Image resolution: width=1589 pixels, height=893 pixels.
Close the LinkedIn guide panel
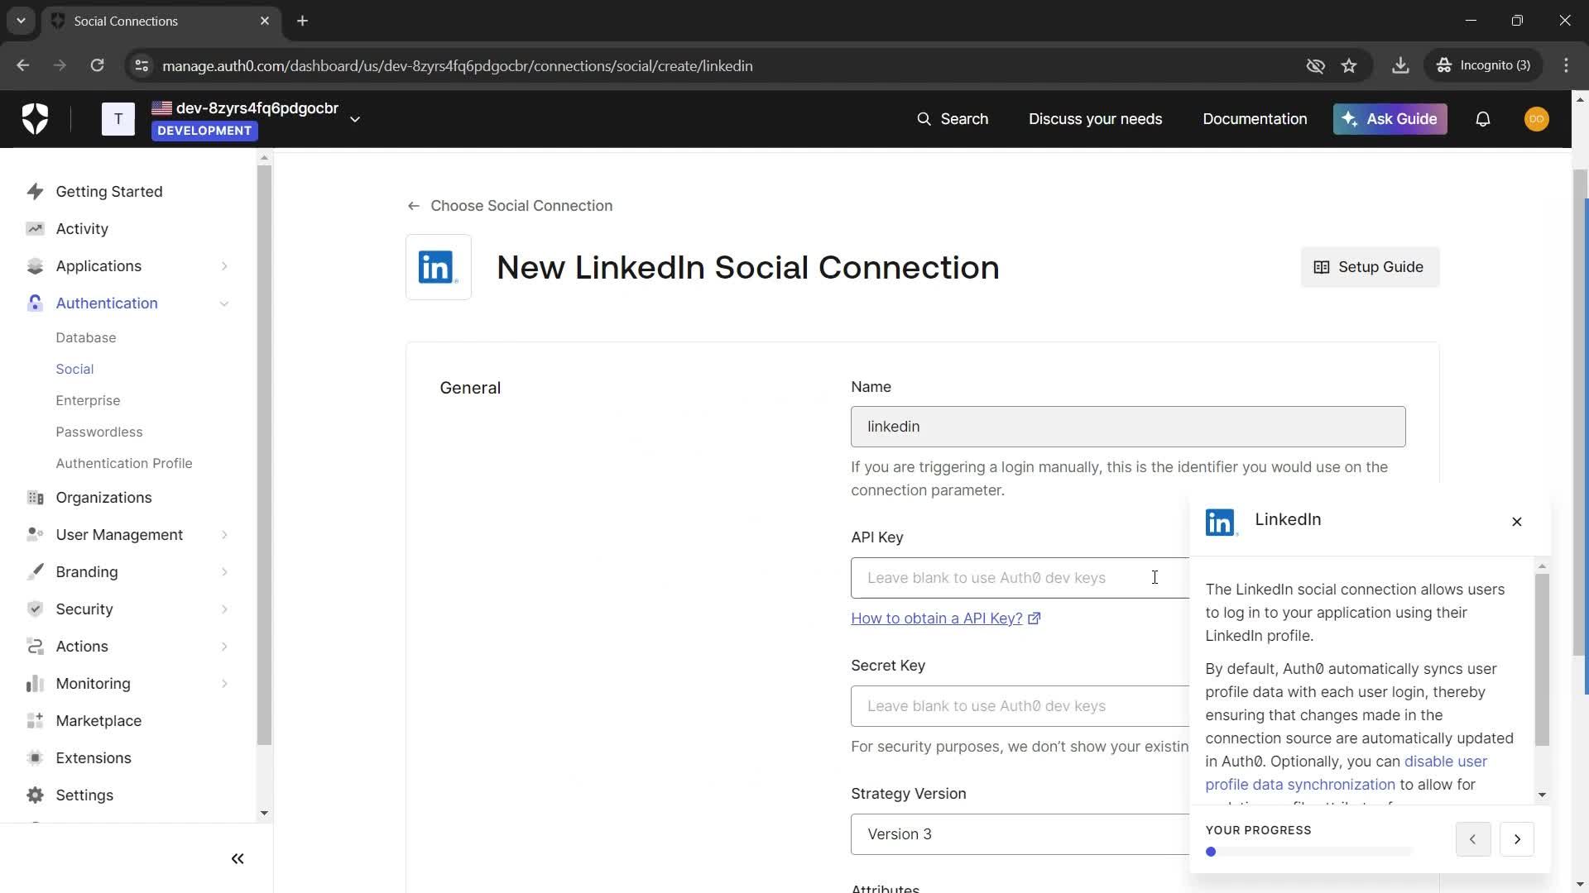tap(1517, 522)
